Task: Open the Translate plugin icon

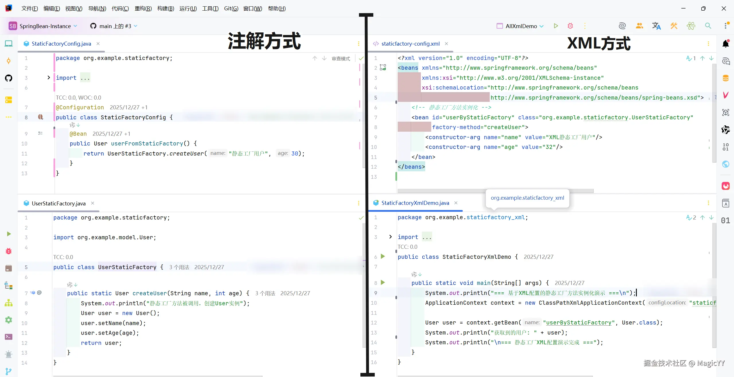Action: point(656,26)
